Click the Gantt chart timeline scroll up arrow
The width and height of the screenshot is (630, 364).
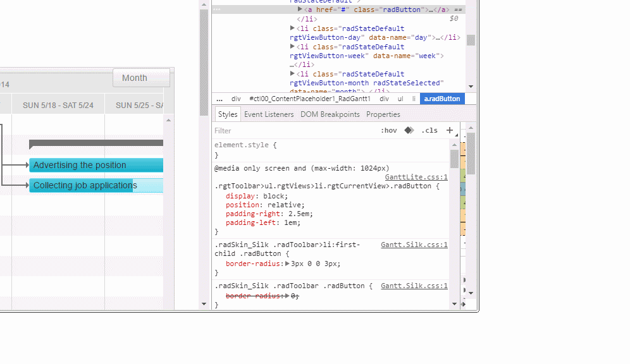169,120
